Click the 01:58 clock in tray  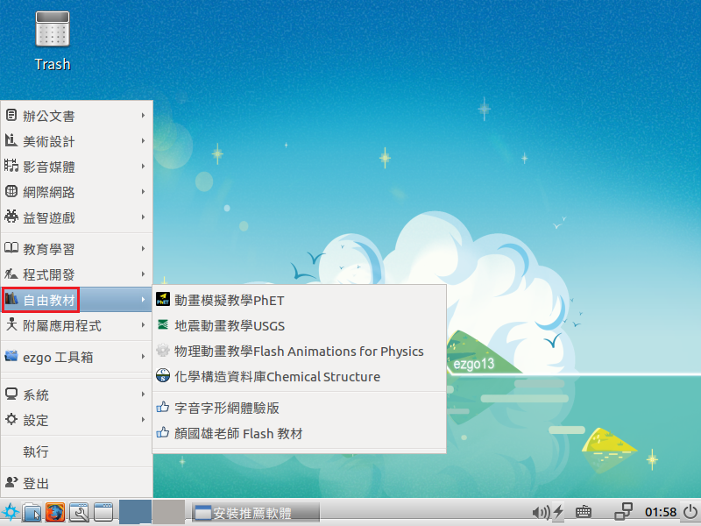point(661,512)
